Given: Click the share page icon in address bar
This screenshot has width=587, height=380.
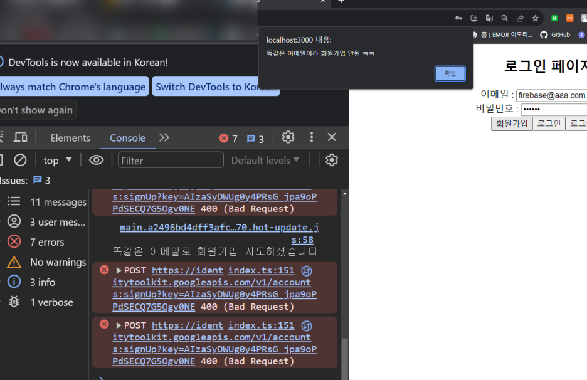Looking at the screenshot, I should pos(520,18).
